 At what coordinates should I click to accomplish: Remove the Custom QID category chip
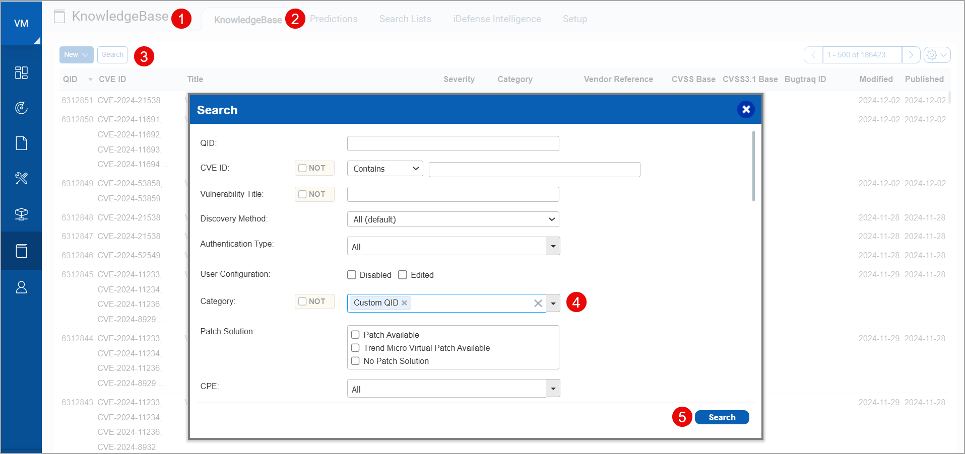[x=404, y=302]
